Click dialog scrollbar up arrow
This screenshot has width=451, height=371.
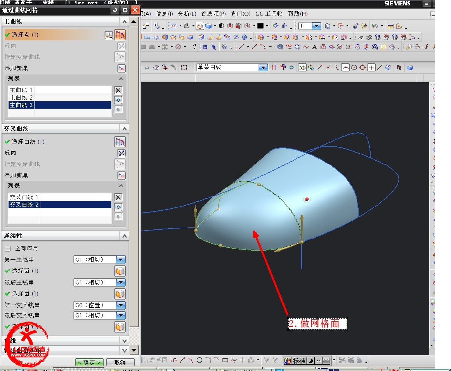click(x=134, y=22)
